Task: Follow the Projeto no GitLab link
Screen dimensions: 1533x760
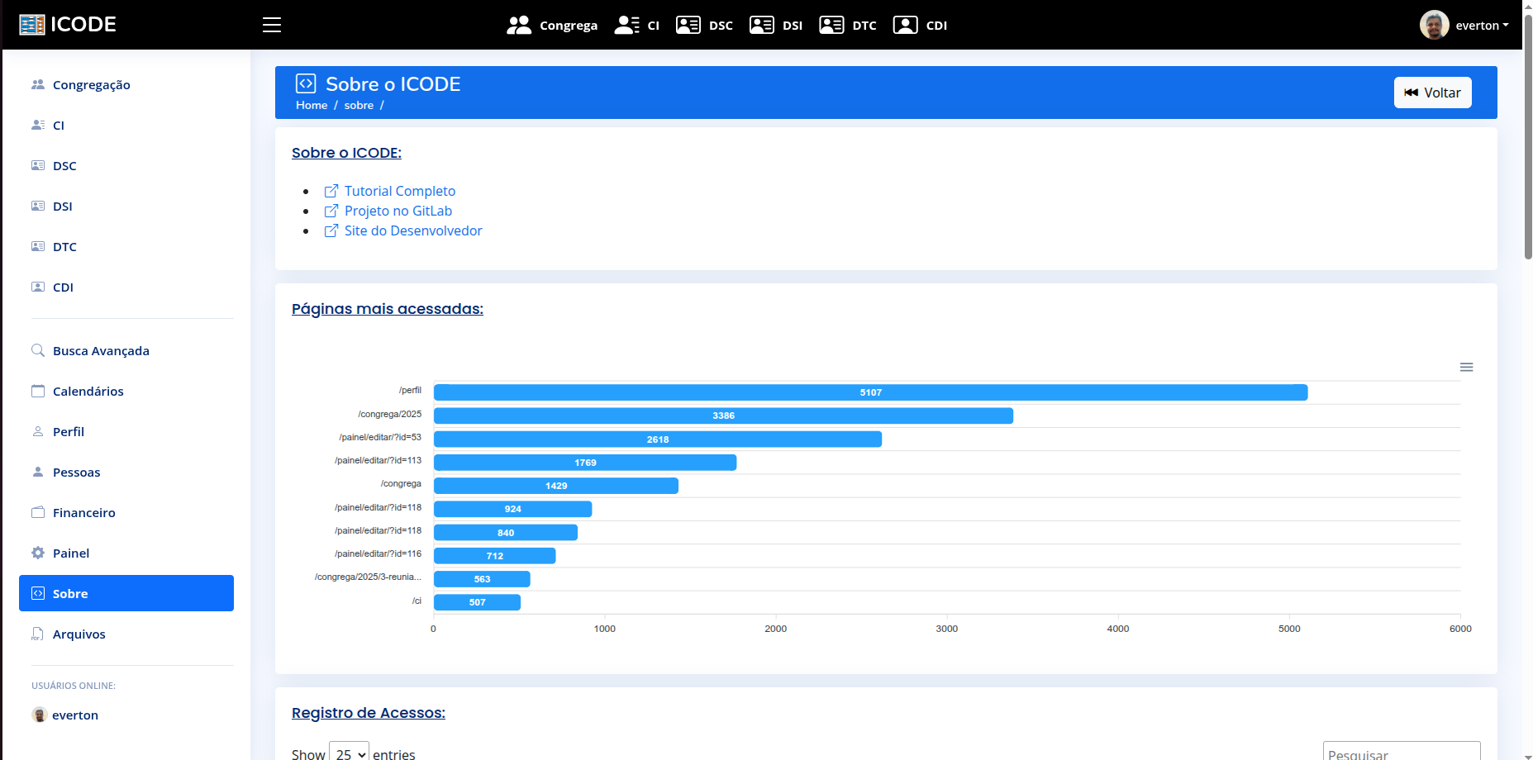Action: tap(398, 211)
